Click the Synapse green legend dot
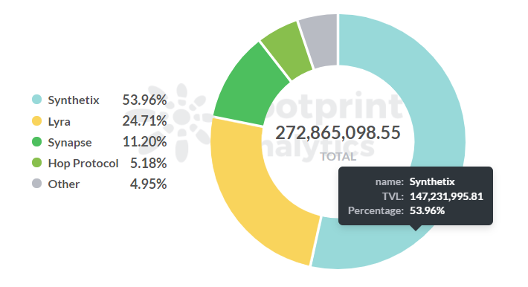Viewport: 528px width, 287px height. point(36,142)
